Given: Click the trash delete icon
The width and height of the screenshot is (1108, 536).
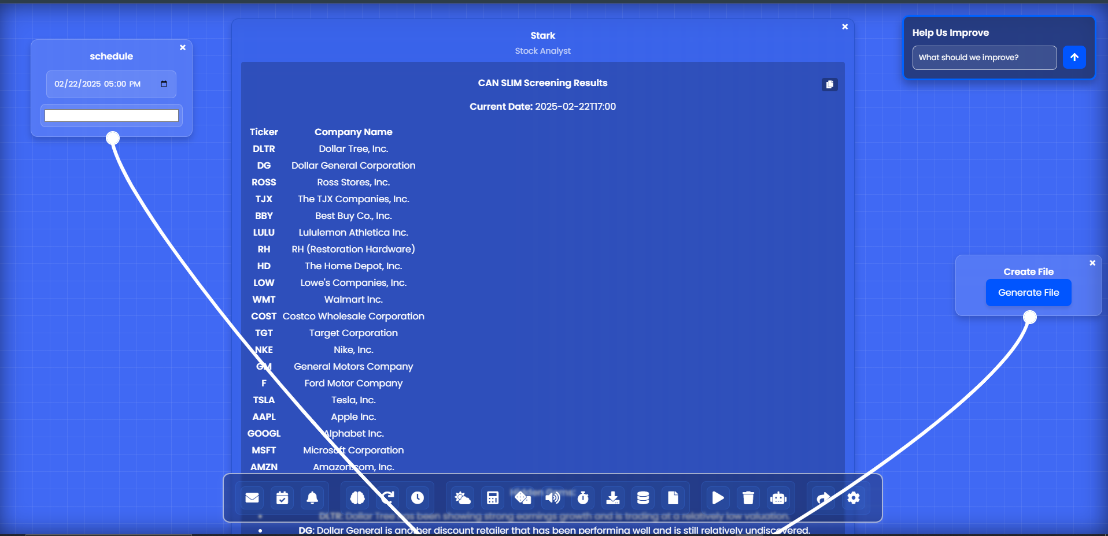Looking at the screenshot, I should 748,498.
